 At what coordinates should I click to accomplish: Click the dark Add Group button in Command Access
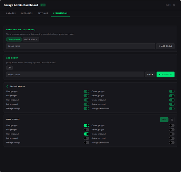click(165, 46)
